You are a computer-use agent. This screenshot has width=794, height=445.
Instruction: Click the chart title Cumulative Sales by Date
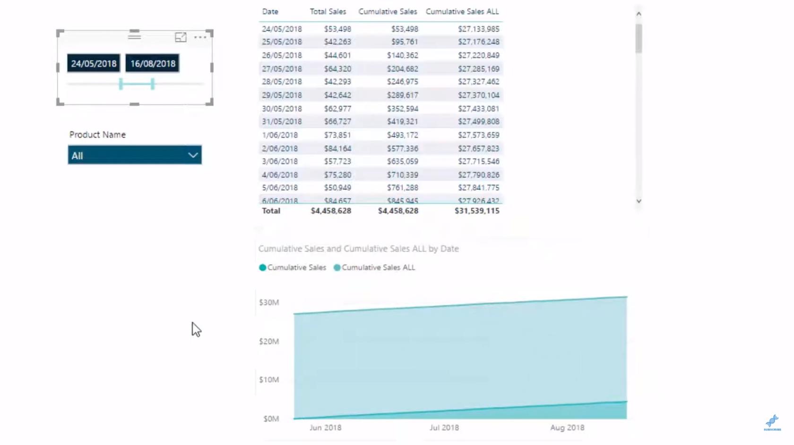[x=358, y=249]
